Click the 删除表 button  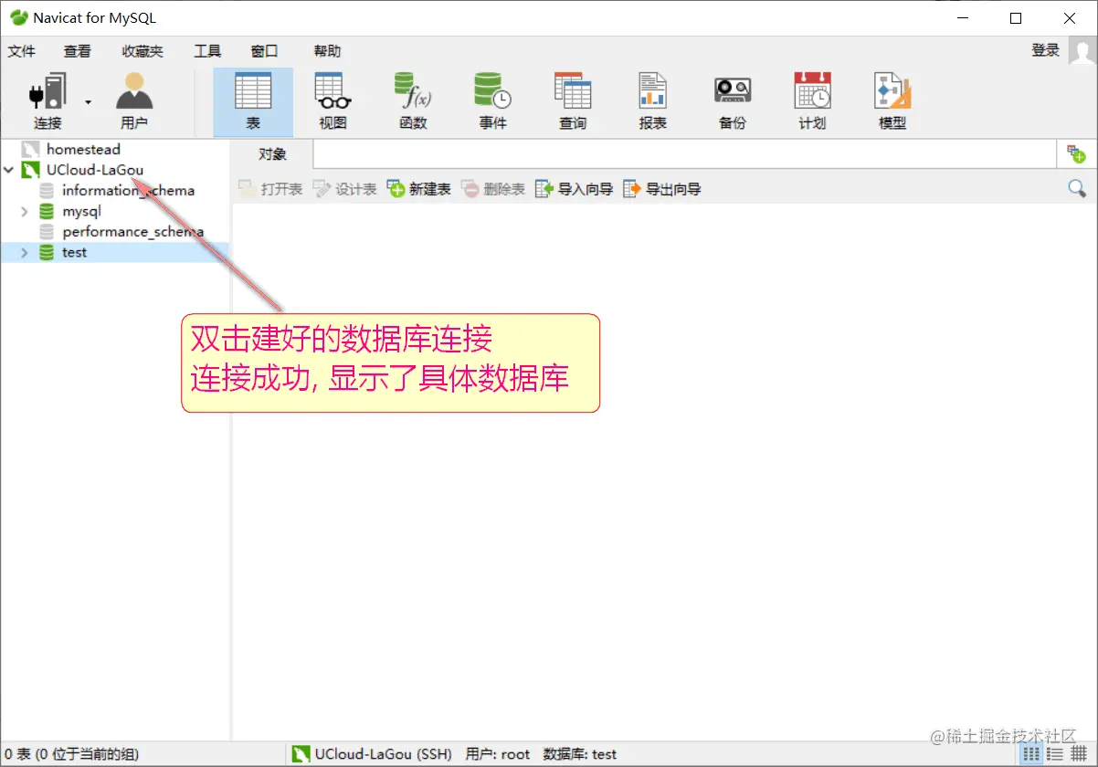493,189
